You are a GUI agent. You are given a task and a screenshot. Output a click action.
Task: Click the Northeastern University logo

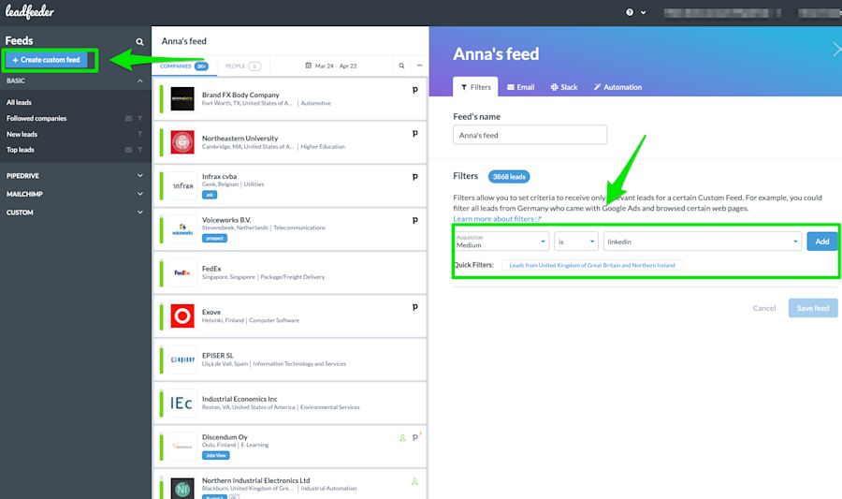tap(182, 142)
